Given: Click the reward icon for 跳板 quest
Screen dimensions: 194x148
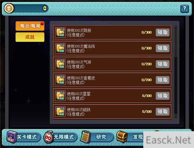Looking at the screenshot, I should (60, 32).
